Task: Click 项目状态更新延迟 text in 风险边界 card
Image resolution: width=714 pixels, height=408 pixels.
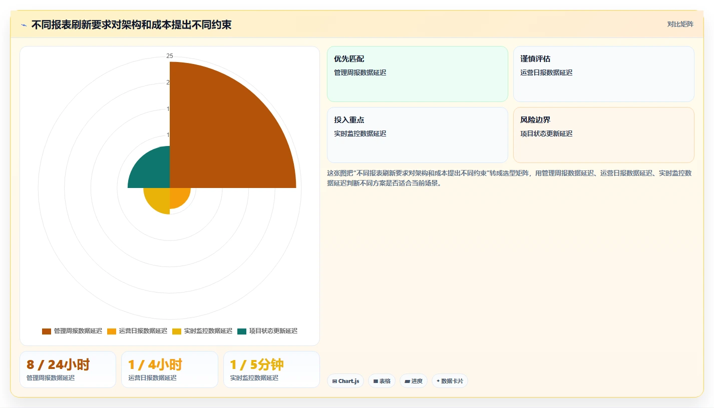Action: 546,133
